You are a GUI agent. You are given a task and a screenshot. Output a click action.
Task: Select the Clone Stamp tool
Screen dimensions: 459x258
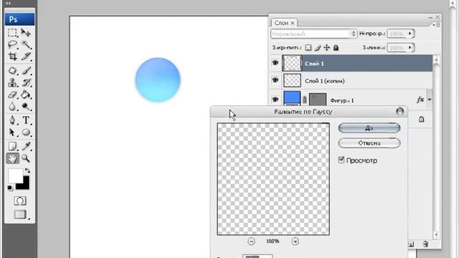12,83
